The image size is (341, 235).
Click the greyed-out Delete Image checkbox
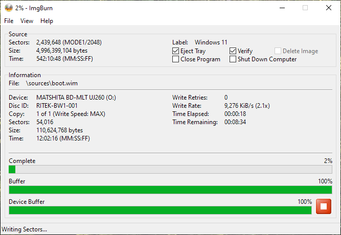[x=278, y=51]
